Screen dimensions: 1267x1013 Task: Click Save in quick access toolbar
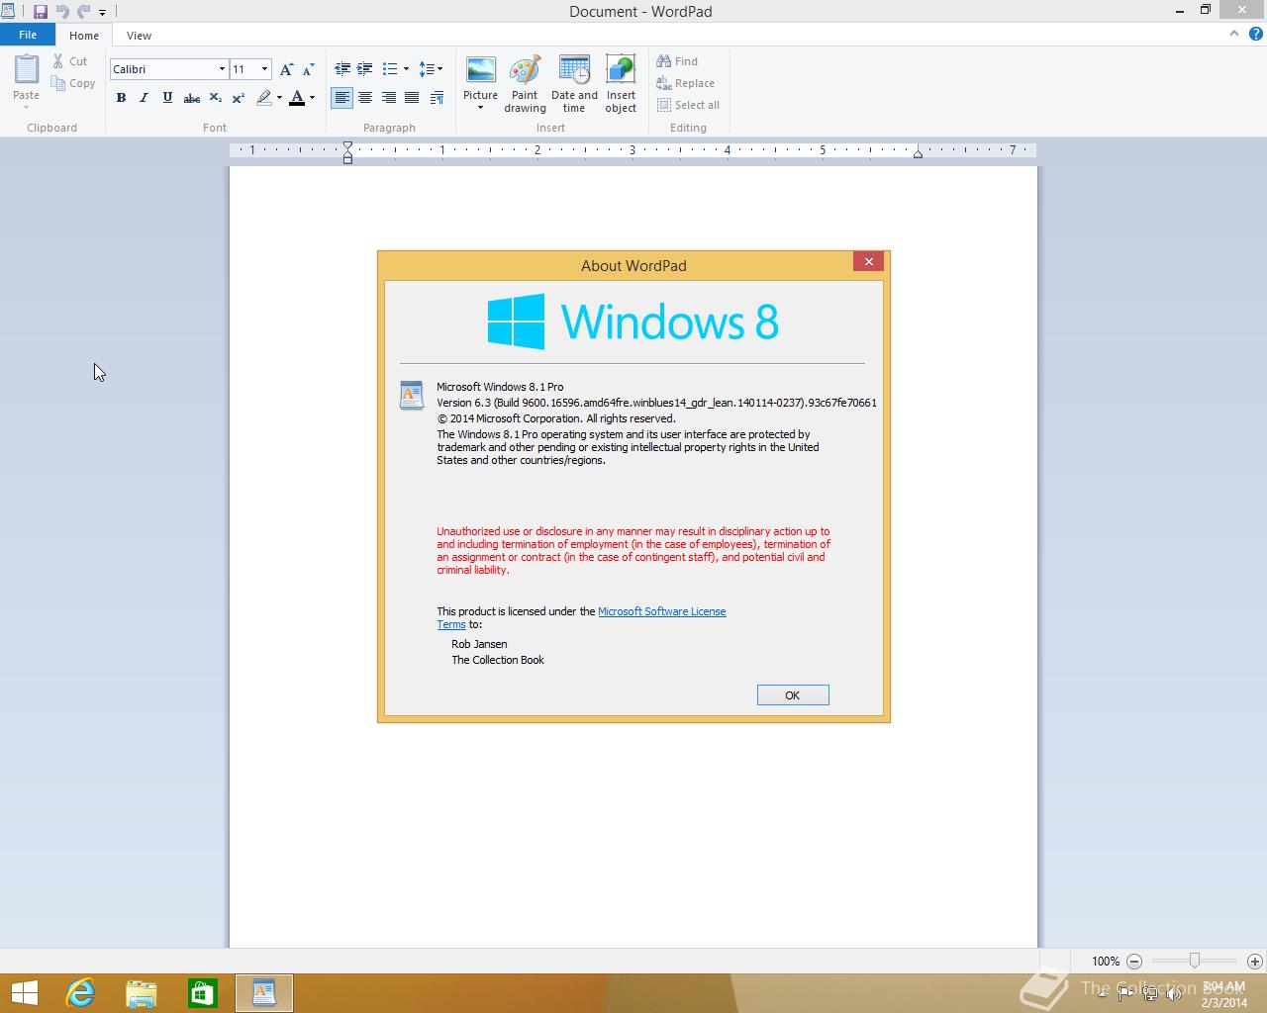pyautogui.click(x=41, y=12)
